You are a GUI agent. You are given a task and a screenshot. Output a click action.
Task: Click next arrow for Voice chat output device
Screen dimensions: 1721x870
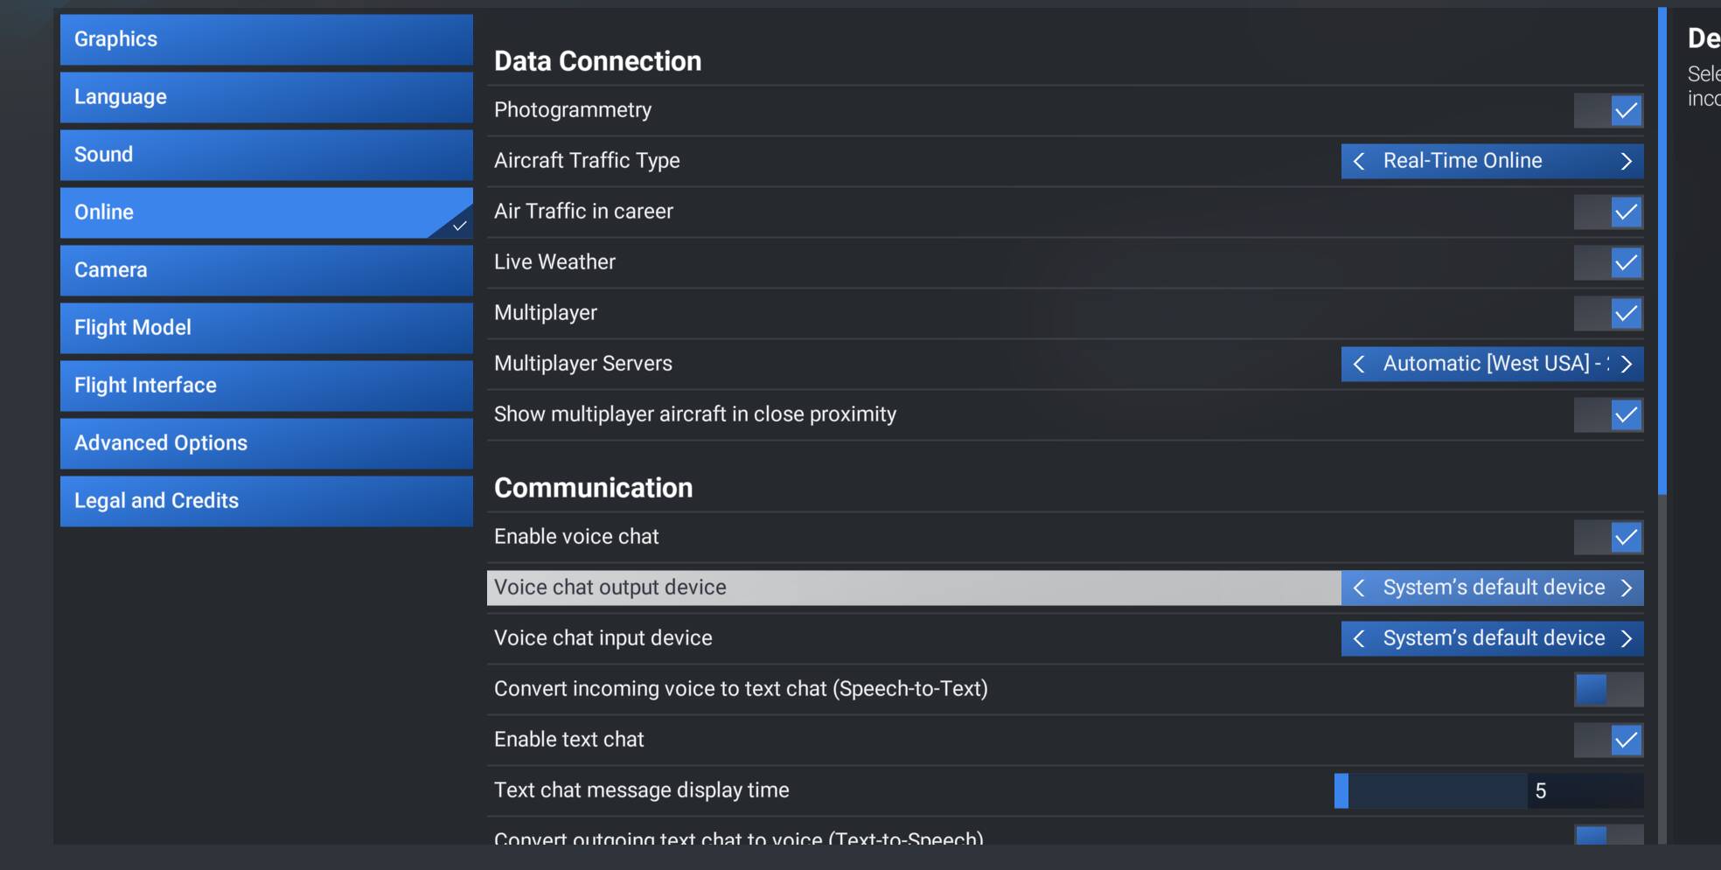point(1626,588)
